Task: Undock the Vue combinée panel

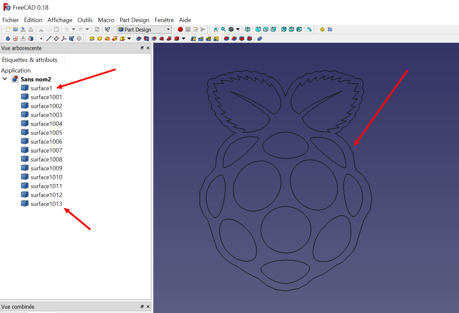Action: [142, 307]
